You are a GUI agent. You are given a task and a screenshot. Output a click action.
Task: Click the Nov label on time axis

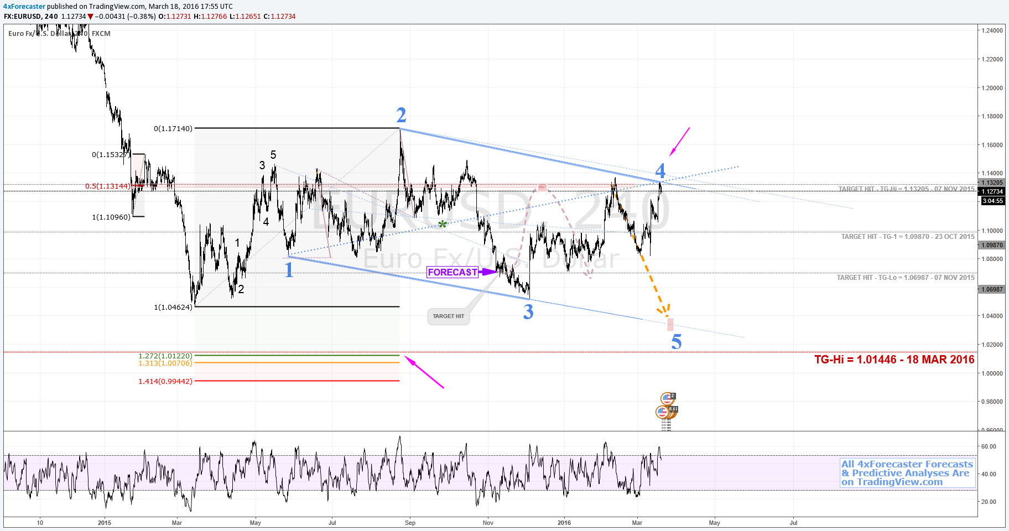(488, 523)
